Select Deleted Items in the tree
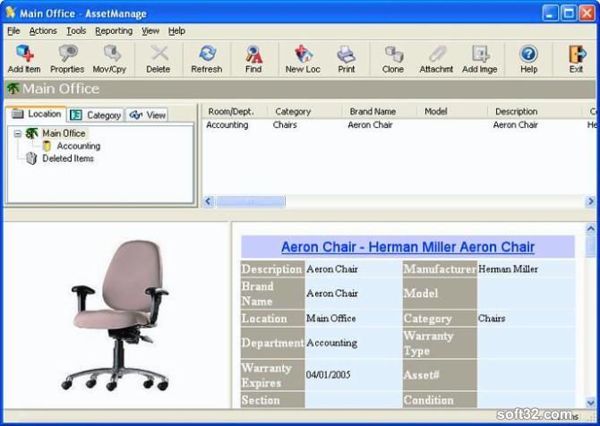This screenshot has height=426, width=600. point(68,158)
